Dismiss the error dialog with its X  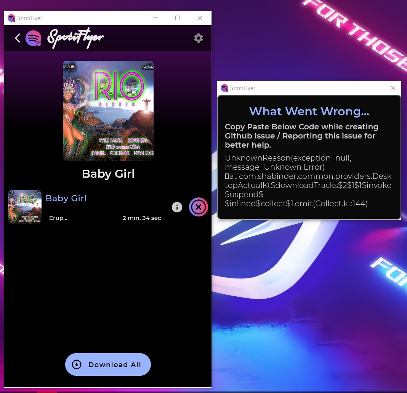[x=393, y=88]
